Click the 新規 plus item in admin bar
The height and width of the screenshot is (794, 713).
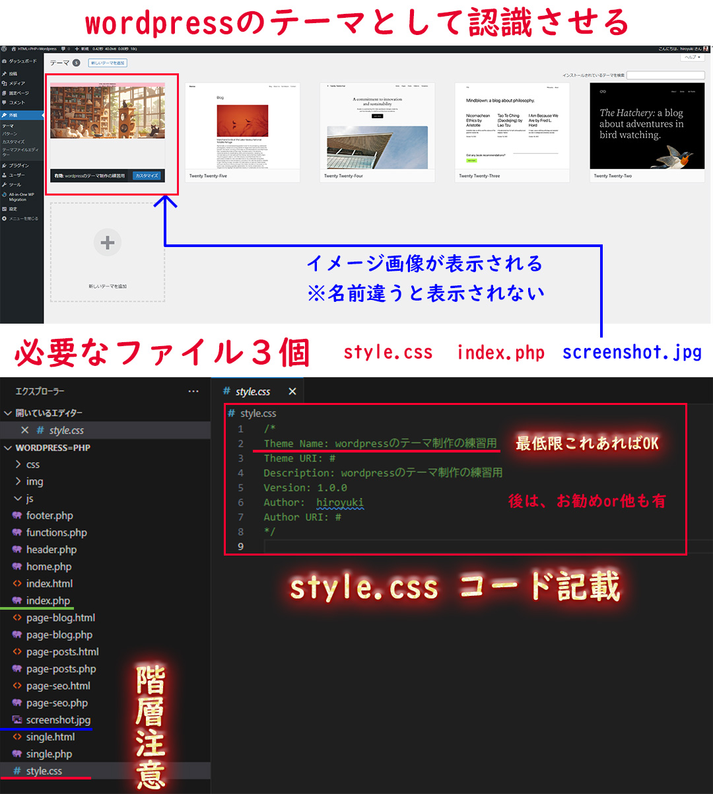point(82,49)
